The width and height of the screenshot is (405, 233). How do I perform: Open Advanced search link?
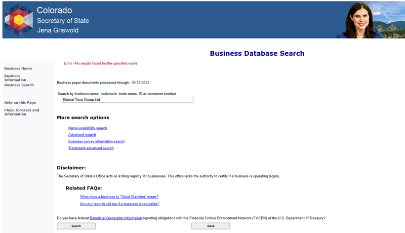tap(82, 135)
